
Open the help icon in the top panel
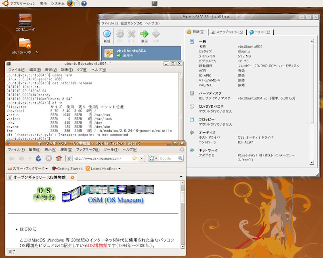pyautogui.click(x=84, y=4)
